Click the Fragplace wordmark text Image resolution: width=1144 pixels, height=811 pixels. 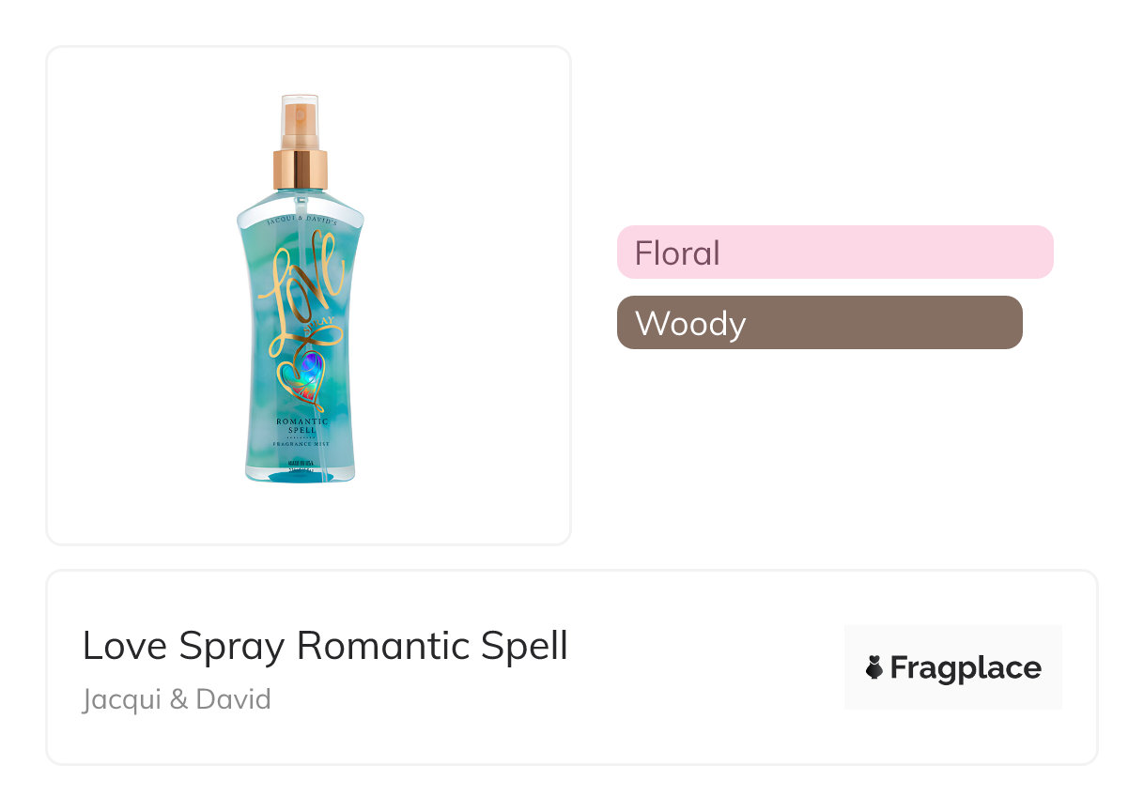966,667
